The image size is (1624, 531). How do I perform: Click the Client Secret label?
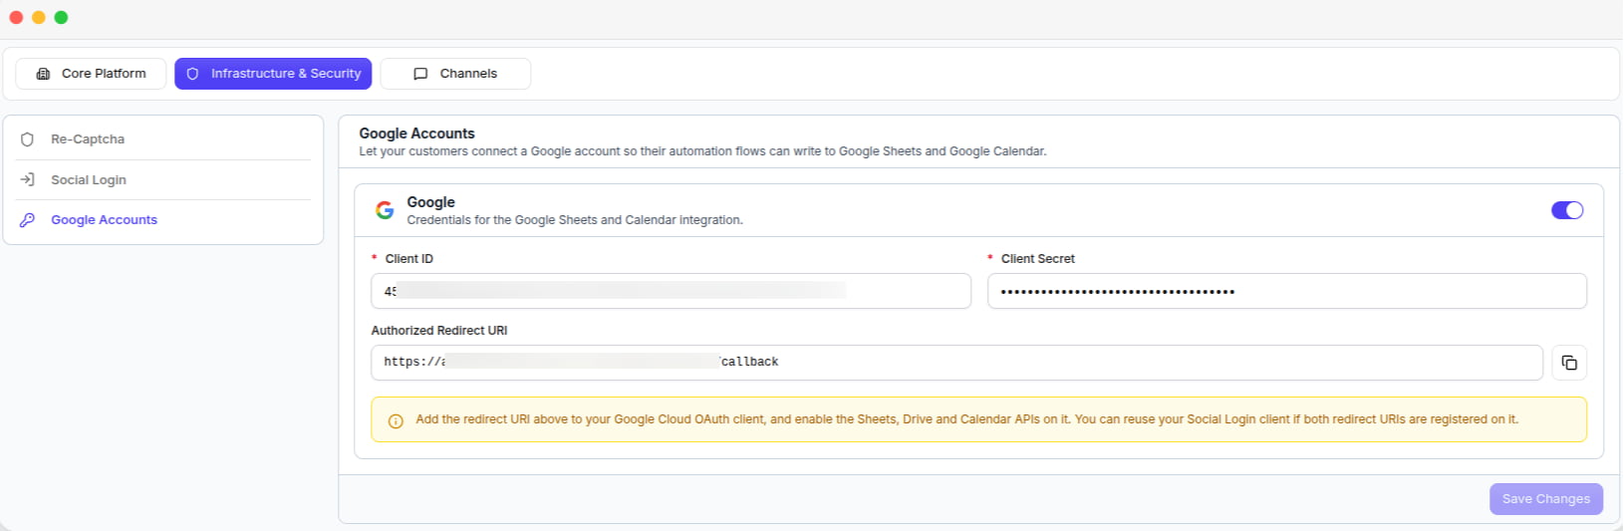(1037, 259)
